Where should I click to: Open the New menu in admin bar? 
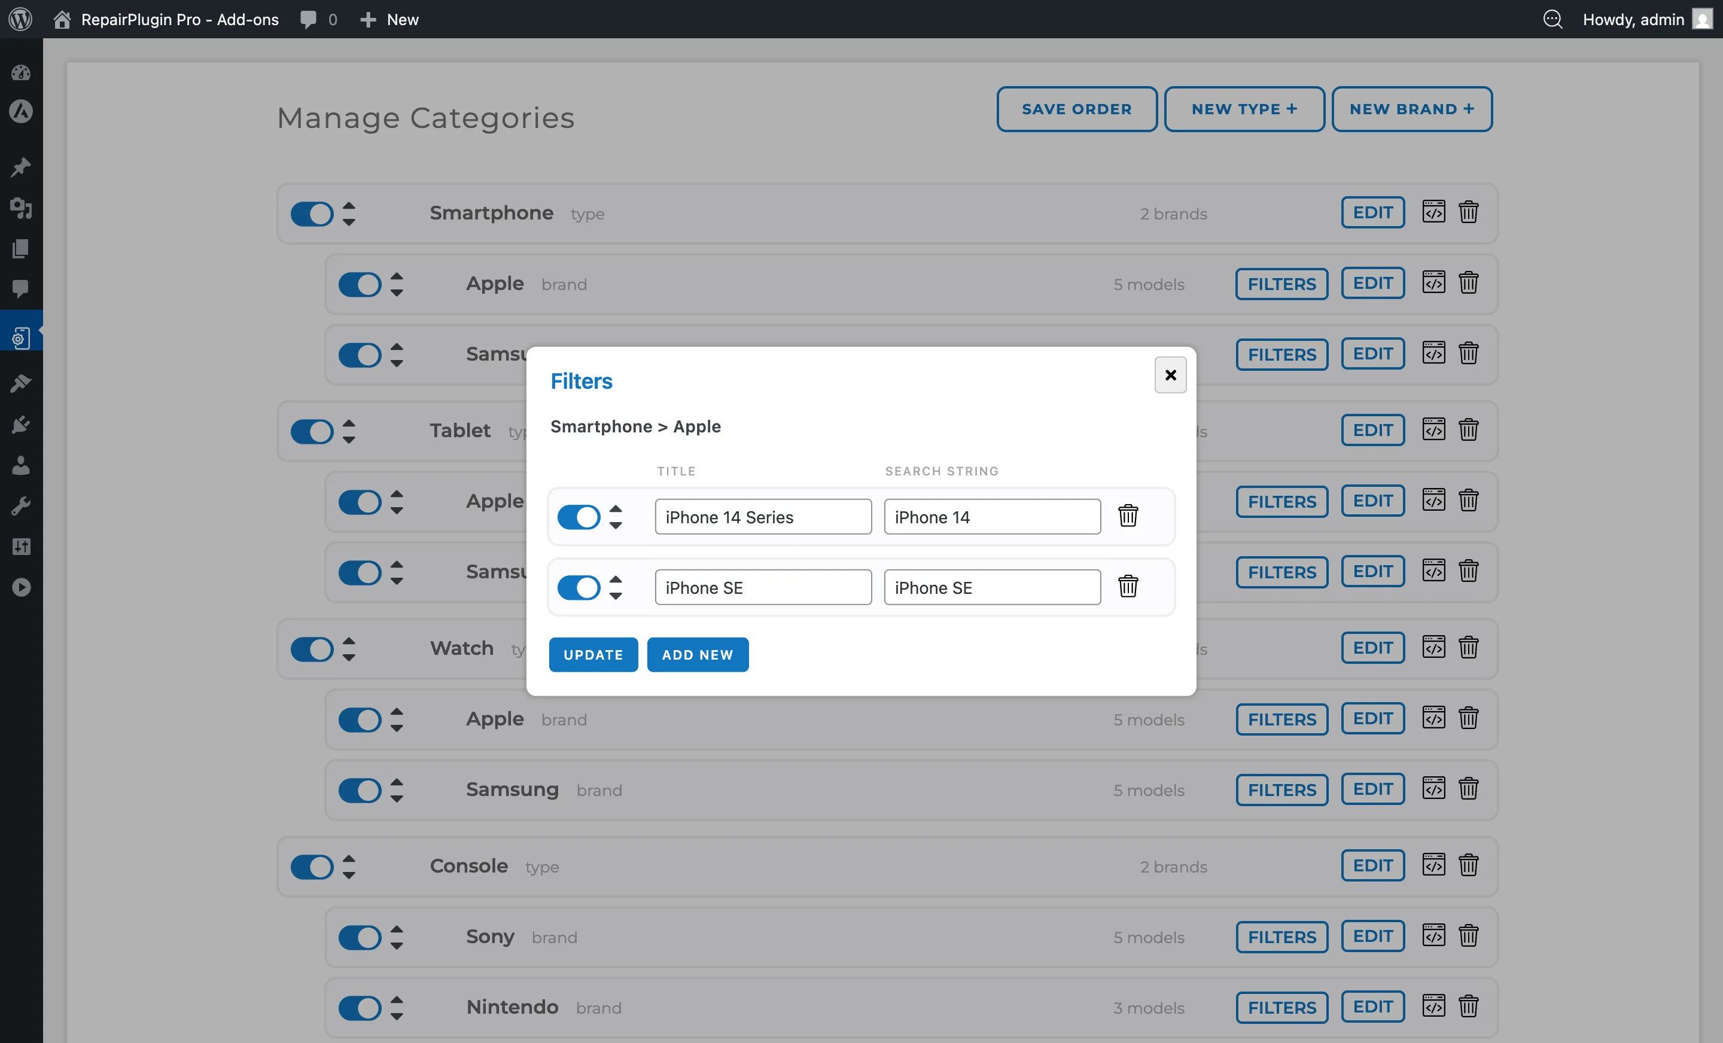point(389,19)
